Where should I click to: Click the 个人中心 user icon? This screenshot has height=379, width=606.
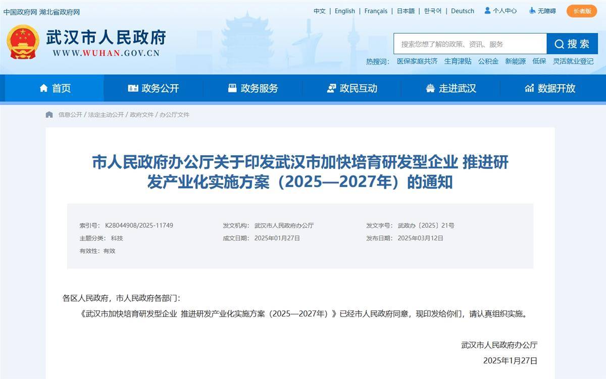point(487,11)
